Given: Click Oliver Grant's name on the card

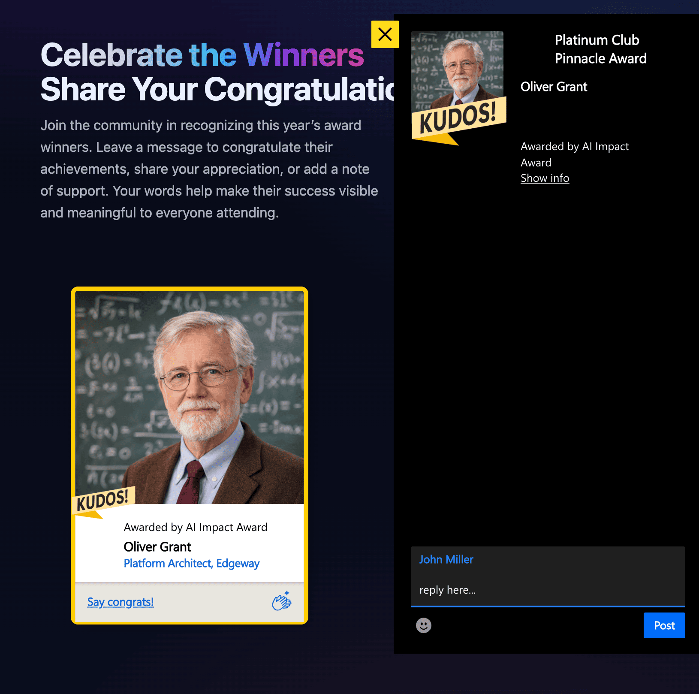Looking at the screenshot, I should tap(157, 547).
